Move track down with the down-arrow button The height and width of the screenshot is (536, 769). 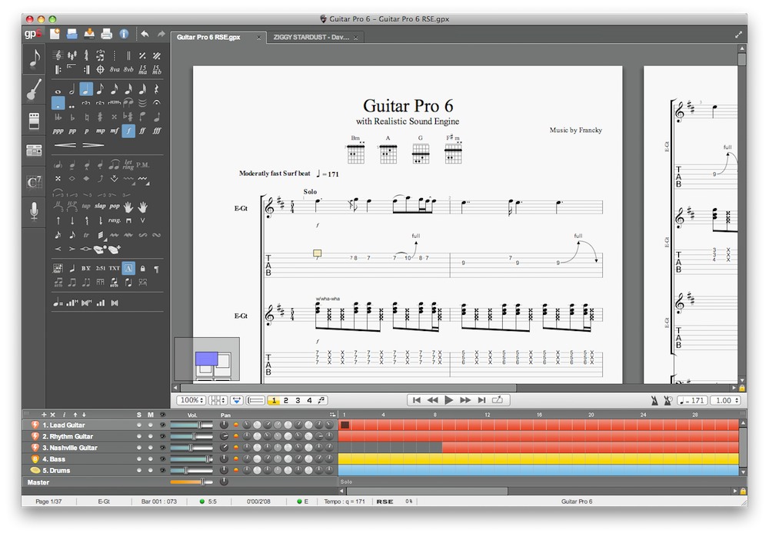point(84,415)
